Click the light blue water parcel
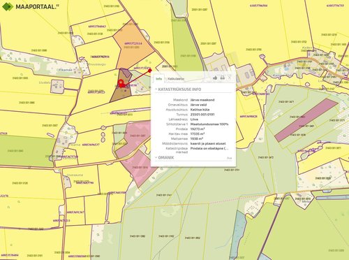Screen dimensions: 349x260 (x=238, y=233)
